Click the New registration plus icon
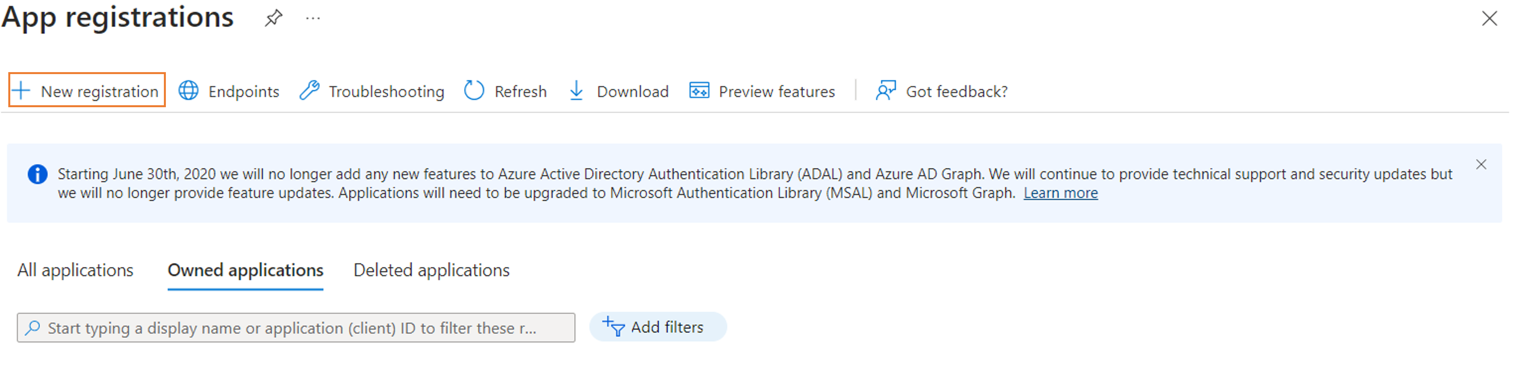The image size is (1522, 389). pyautogui.click(x=21, y=91)
